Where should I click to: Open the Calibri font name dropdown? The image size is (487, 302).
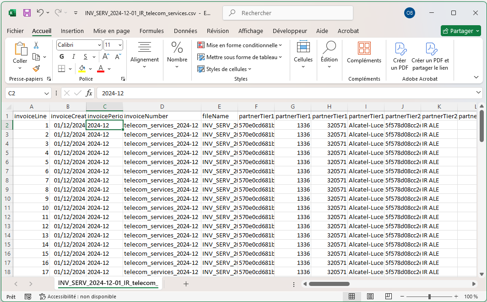pos(99,45)
